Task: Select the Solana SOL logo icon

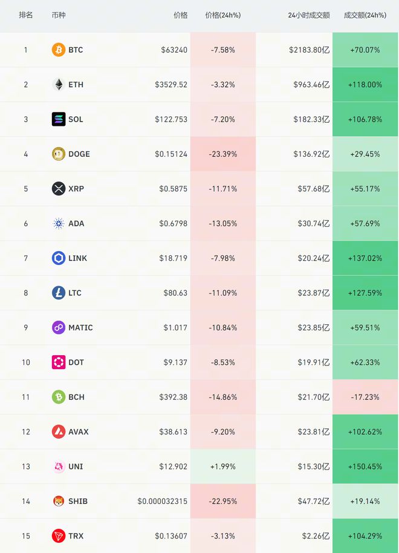Action: (x=59, y=119)
